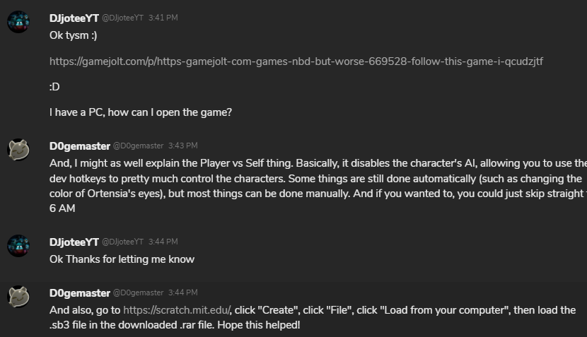Click DJjoteeYT's avatar beside the 3:41 PM message
This screenshot has width=587, height=337.
pyautogui.click(x=18, y=22)
